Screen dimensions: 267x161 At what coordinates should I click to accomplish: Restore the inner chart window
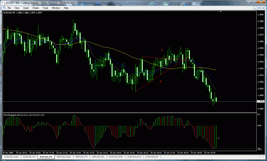[x=259, y=8]
